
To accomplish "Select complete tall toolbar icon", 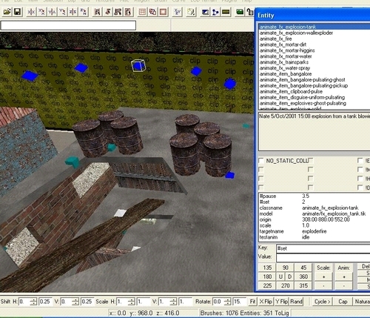I will point(97,12).
